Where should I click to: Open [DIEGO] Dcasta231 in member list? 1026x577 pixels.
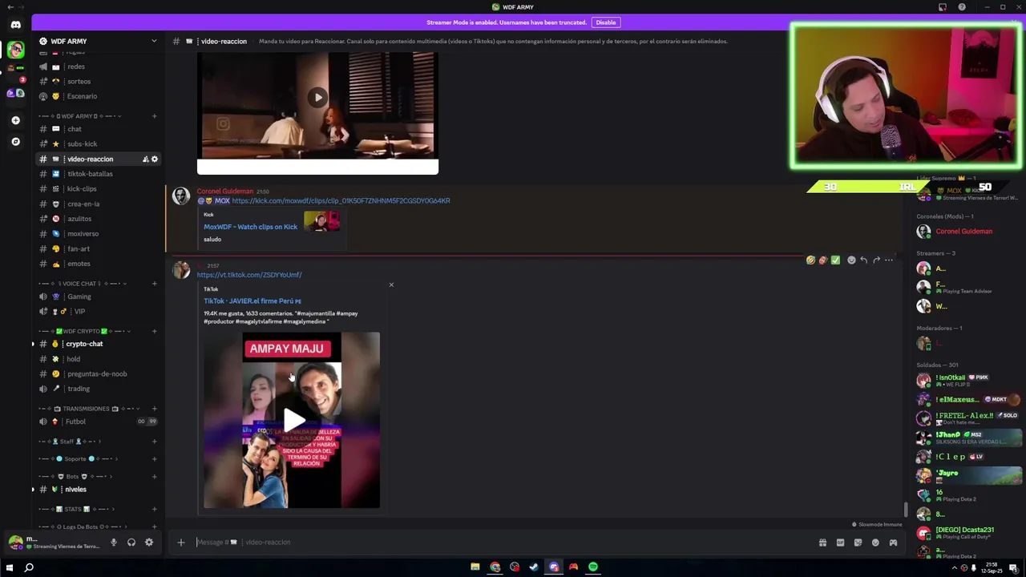click(966, 534)
